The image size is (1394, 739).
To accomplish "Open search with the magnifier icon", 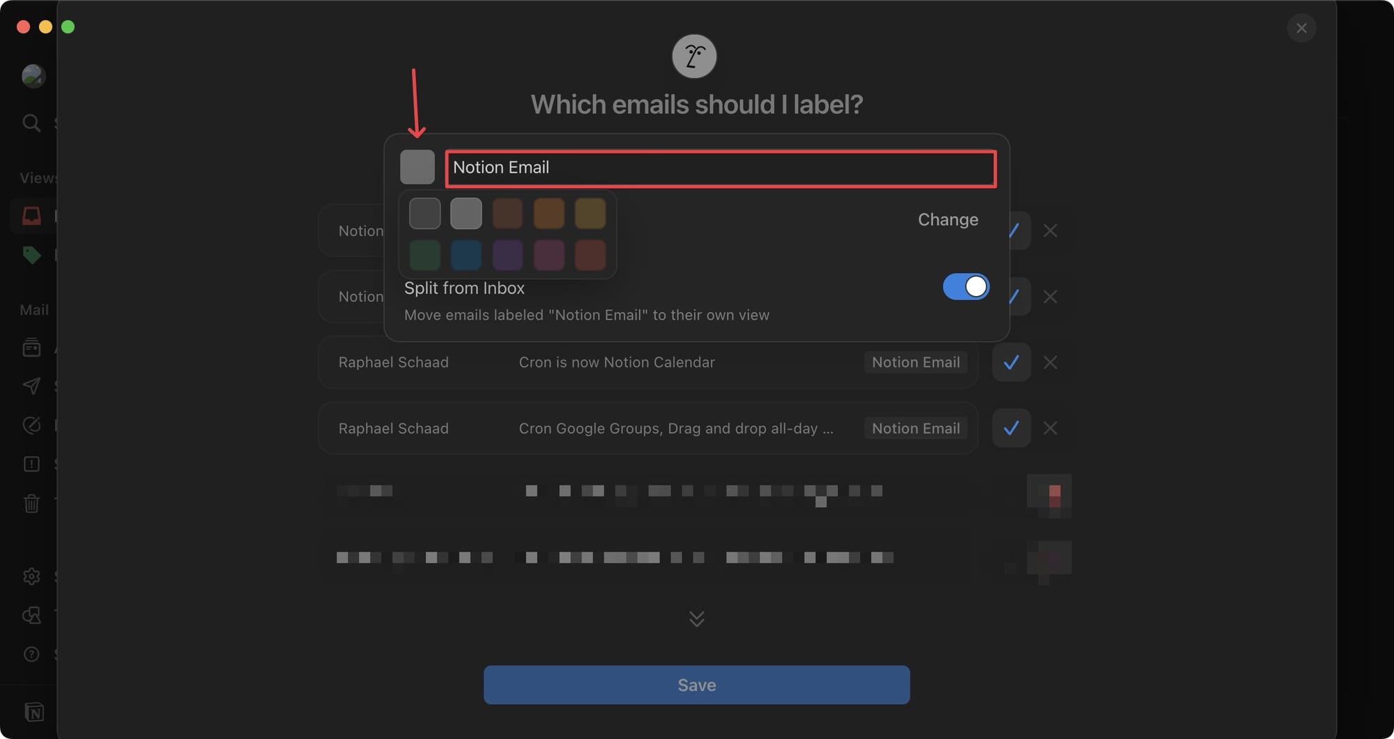I will click(x=31, y=123).
